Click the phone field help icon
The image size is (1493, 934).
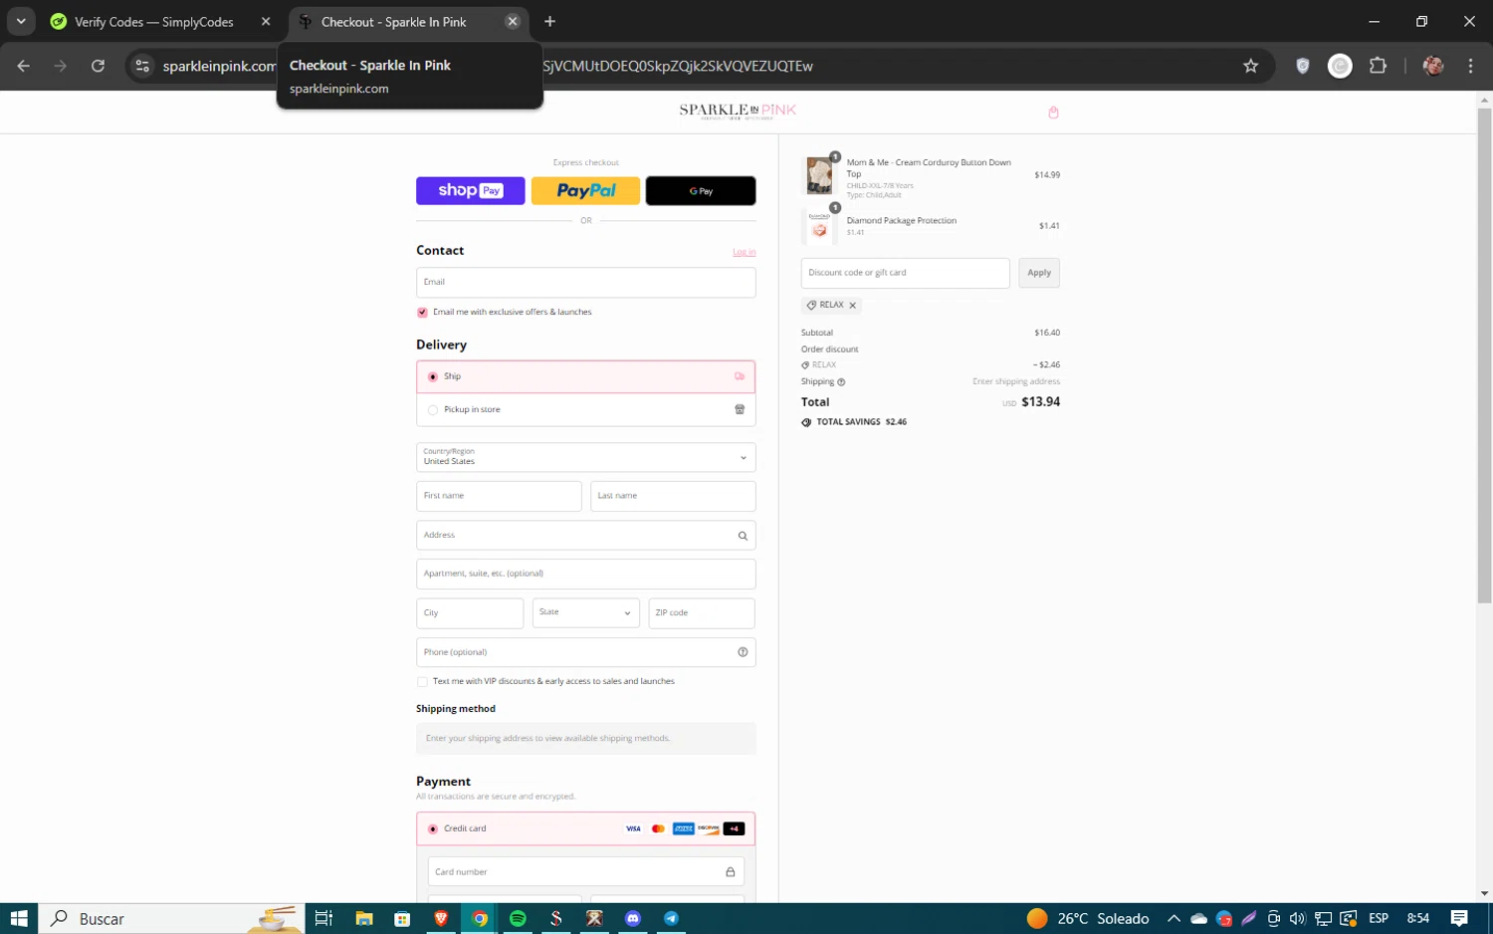[743, 652]
